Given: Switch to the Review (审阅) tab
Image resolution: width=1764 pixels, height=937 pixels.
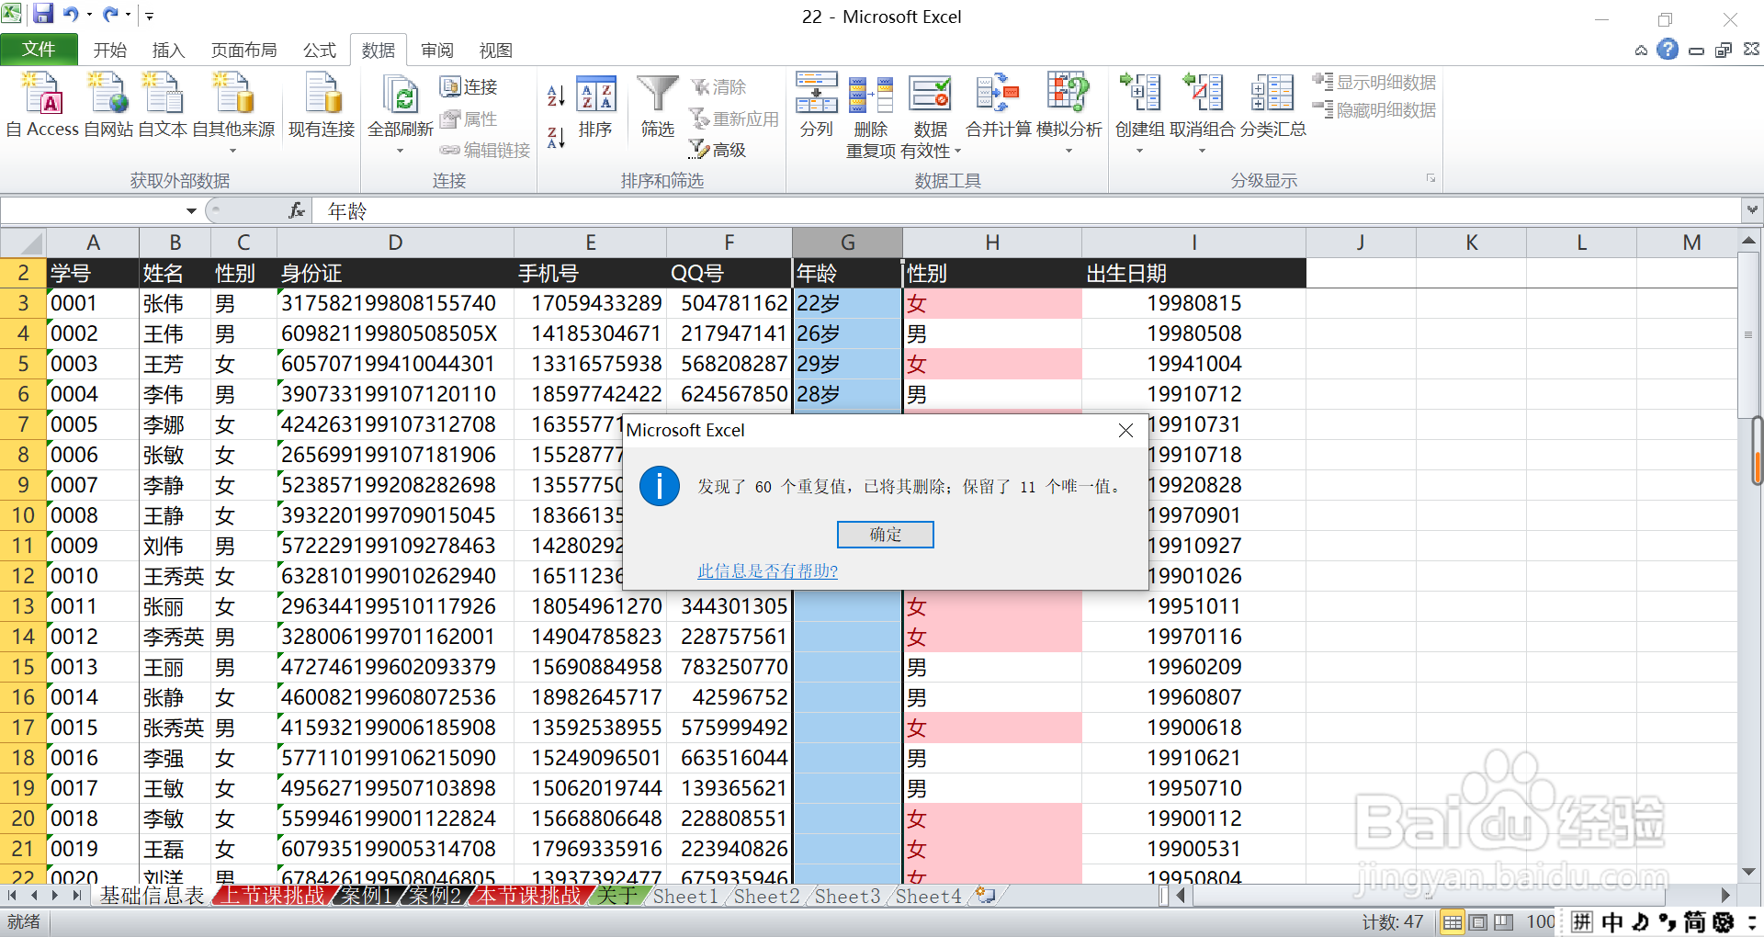Looking at the screenshot, I should point(437,51).
